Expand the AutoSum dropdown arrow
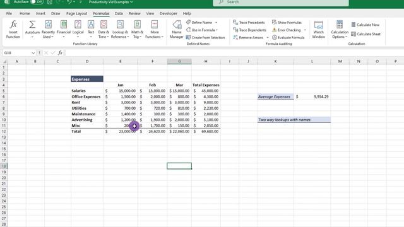The width and height of the screenshot is (404, 227). pos(32,37)
